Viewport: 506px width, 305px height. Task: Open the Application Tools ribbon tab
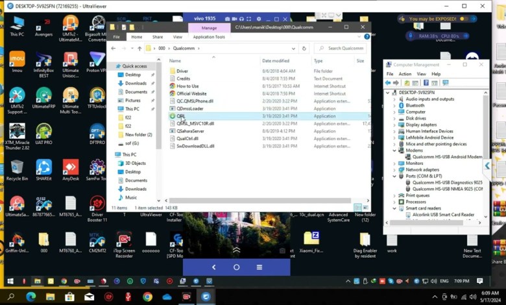tap(209, 37)
